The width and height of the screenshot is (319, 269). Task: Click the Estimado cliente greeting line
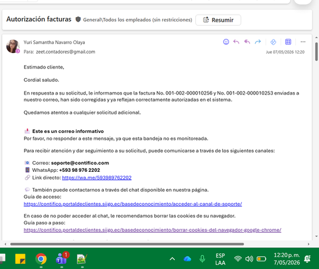point(44,67)
